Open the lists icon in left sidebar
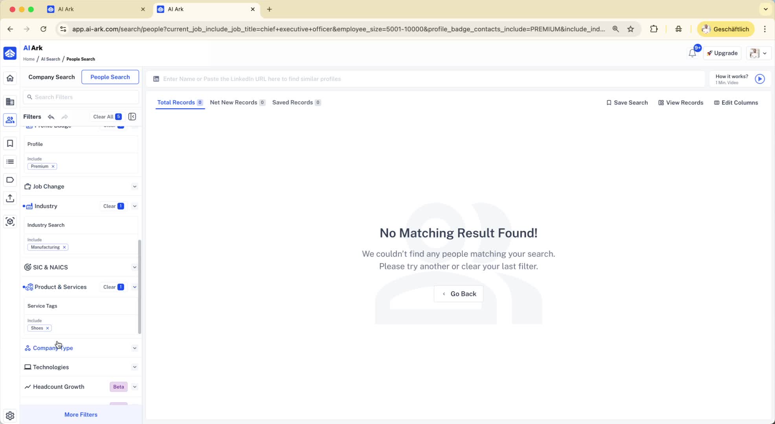This screenshot has width=775, height=424. click(10, 162)
